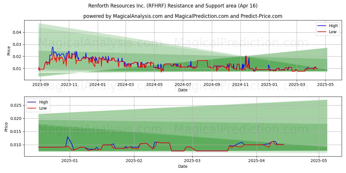The image size is (346, 173).
Task: Click the '2025-03' x-axis label in the top chart
Action: [297, 85]
